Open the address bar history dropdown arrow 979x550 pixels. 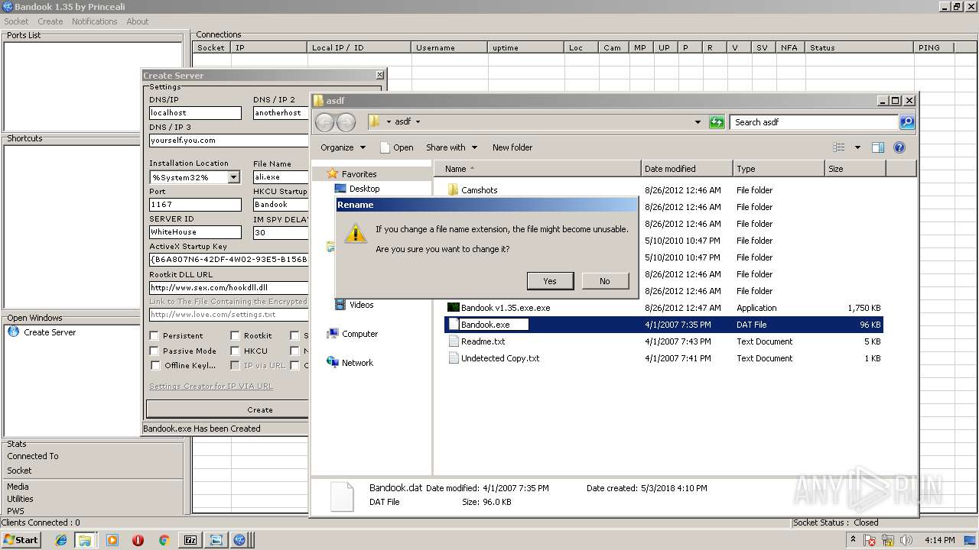pos(698,122)
